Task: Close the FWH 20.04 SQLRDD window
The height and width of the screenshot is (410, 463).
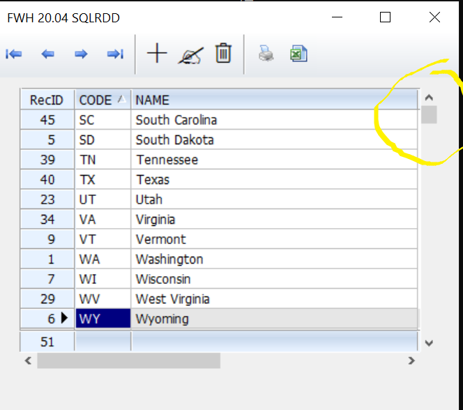Action: [x=434, y=17]
